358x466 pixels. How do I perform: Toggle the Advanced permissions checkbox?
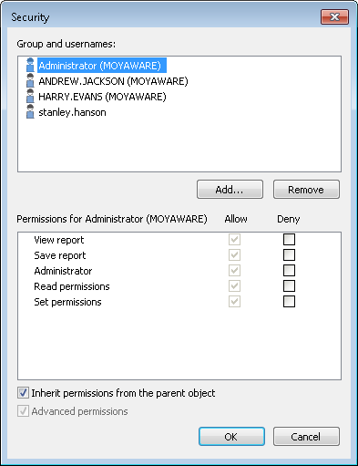[x=23, y=411]
